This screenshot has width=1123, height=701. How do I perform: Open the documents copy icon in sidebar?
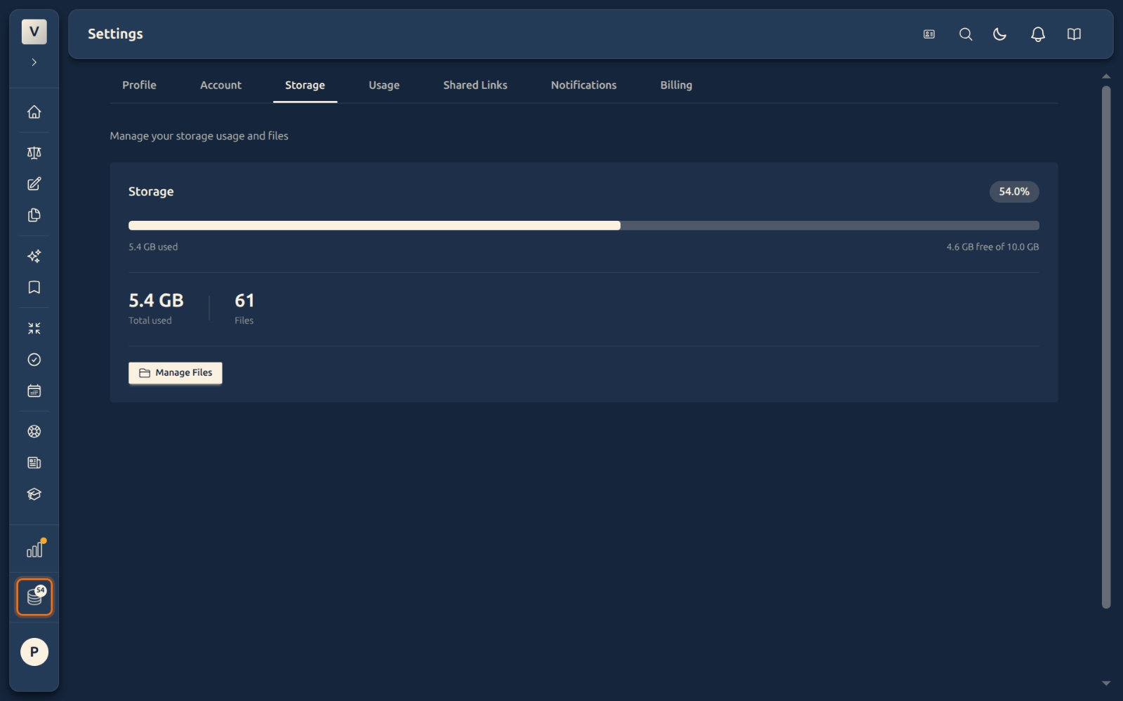tap(34, 215)
